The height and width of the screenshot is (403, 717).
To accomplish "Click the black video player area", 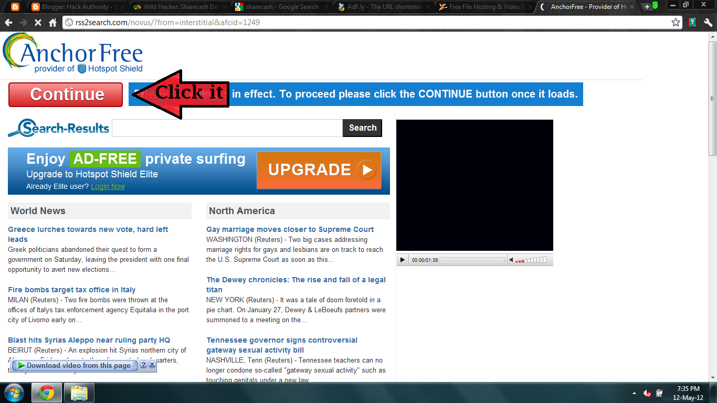I will [475, 185].
